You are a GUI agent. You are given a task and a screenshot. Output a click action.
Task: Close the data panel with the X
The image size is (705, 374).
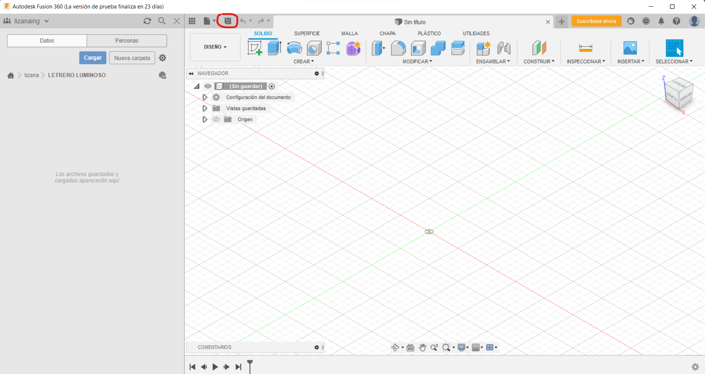click(x=177, y=21)
